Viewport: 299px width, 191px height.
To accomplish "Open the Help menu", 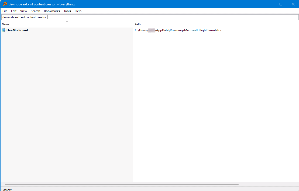I will click(78, 11).
